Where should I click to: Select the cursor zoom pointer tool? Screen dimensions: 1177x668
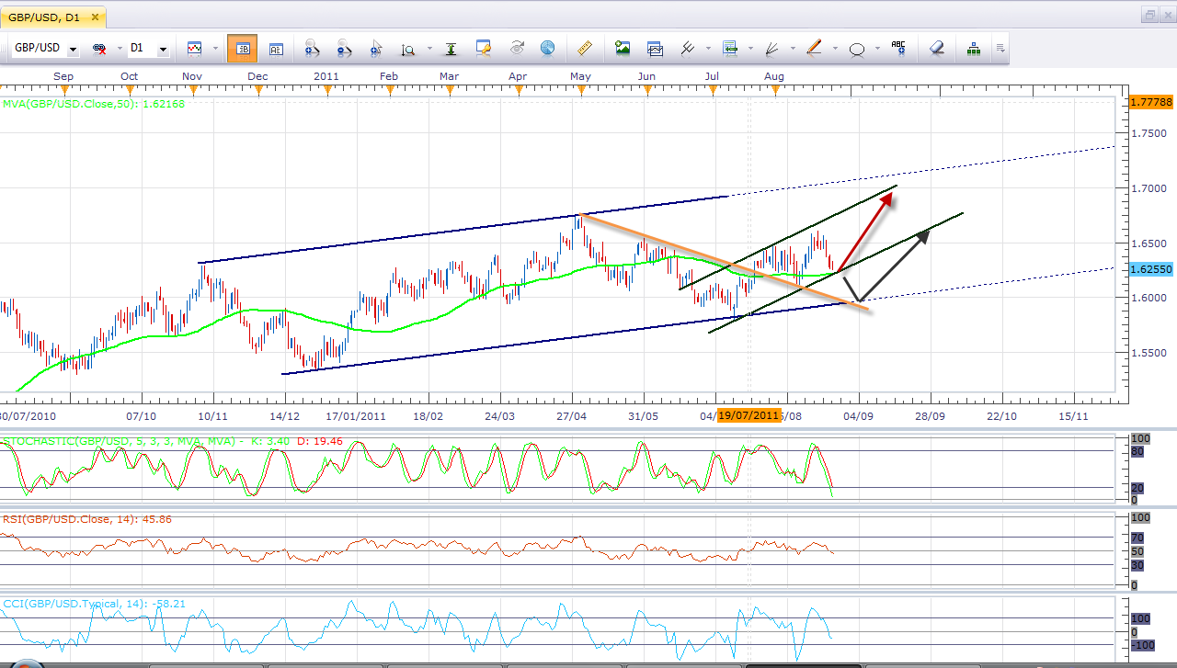(x=375, y=49)
